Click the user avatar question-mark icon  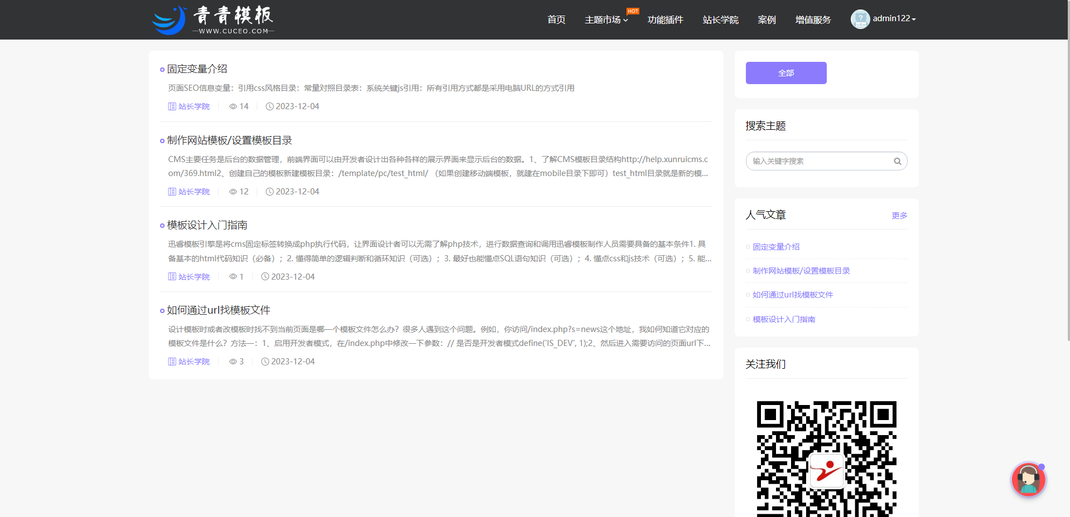click(x=860, y=18)
